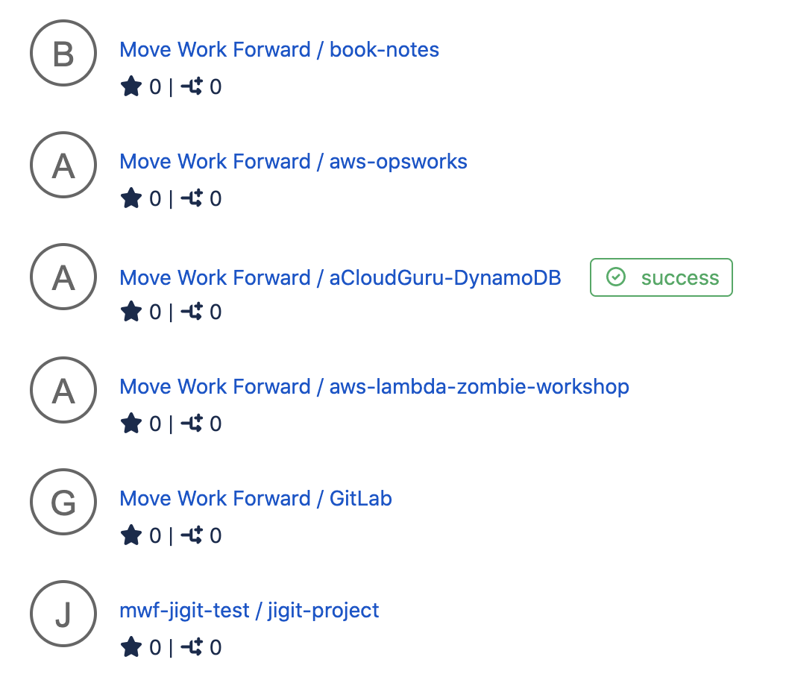Click the B avatar for book-notes

[63, 54]
